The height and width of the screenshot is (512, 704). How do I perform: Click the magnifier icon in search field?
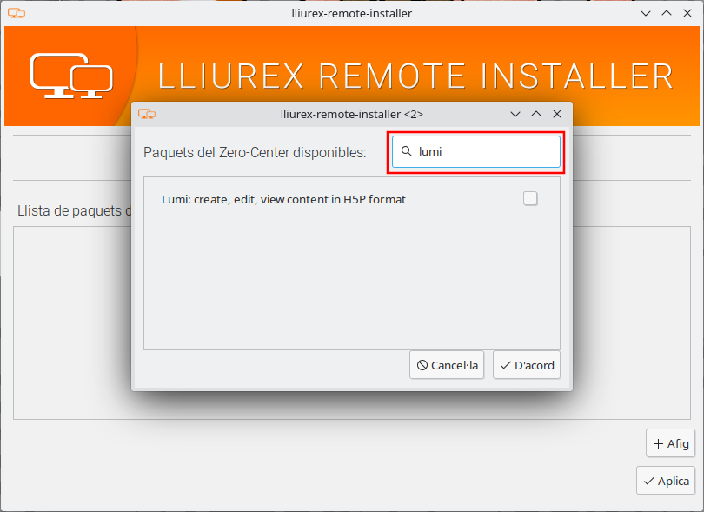coord(407,151)
